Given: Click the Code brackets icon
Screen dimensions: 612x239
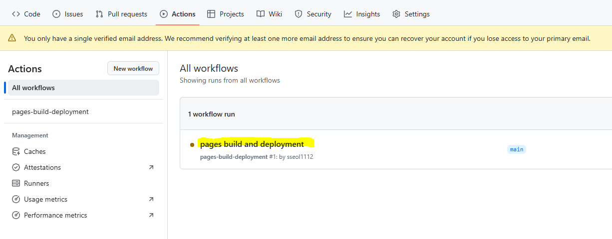Looking at the screenshot, I should point(16,14).
